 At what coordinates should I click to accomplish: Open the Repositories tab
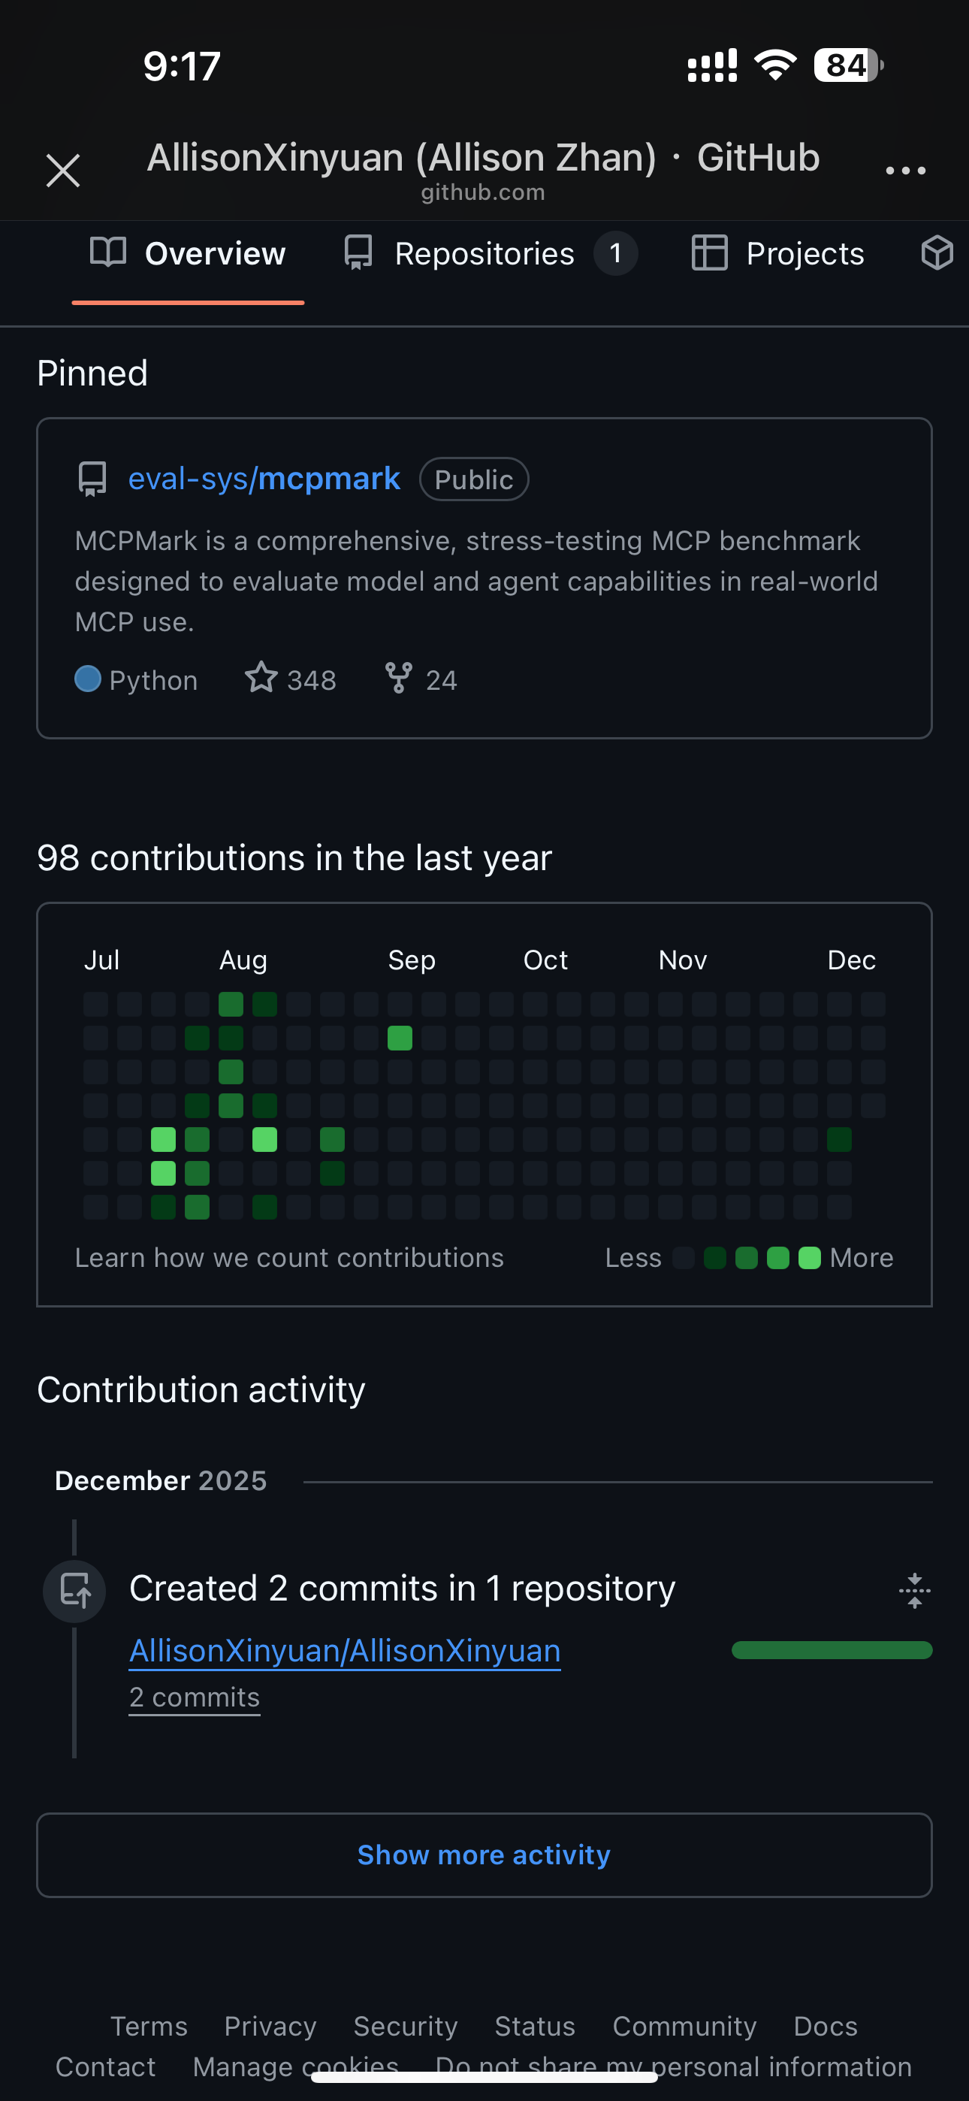point(484,254)
